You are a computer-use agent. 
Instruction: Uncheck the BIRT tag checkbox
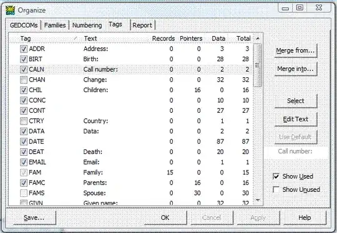click(24, 59)
